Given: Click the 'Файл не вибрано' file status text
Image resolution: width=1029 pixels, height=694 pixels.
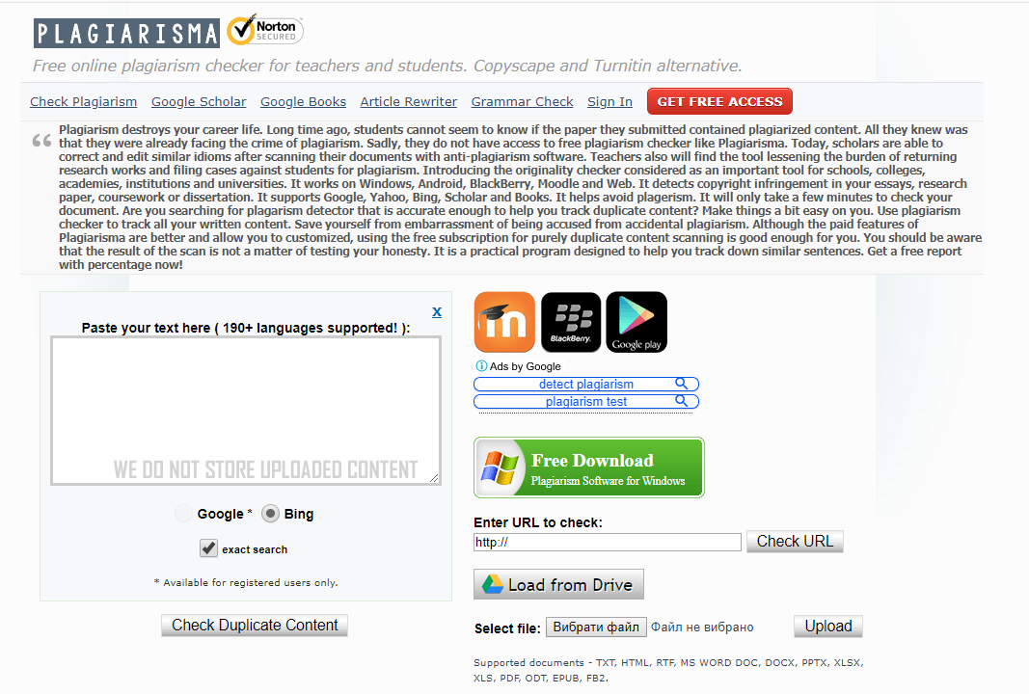Looking at the screenshot, I should 702,627.
